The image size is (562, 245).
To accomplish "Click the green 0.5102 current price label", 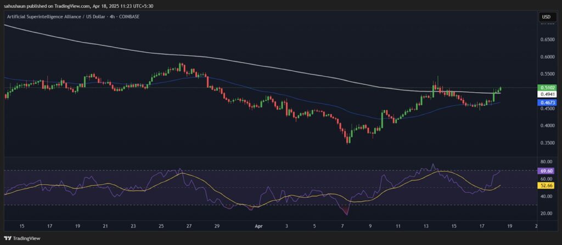I will coord(546,87).
